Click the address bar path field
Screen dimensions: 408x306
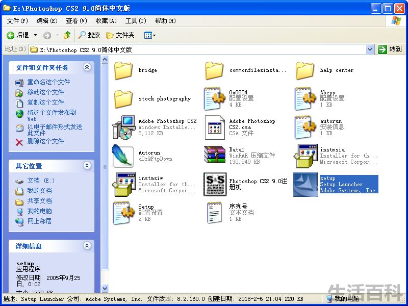(x=198, y=49)
